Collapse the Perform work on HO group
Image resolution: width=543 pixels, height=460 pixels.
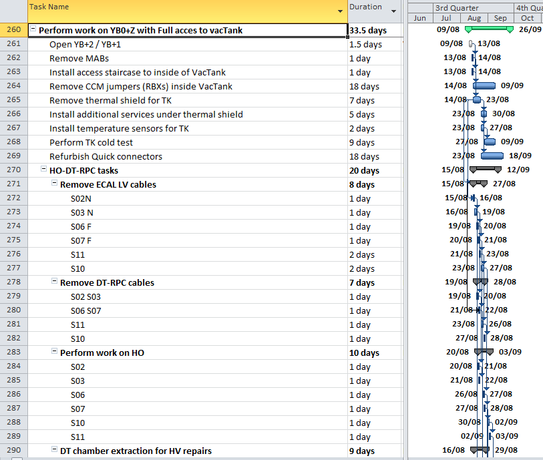(x=54, y=351)
